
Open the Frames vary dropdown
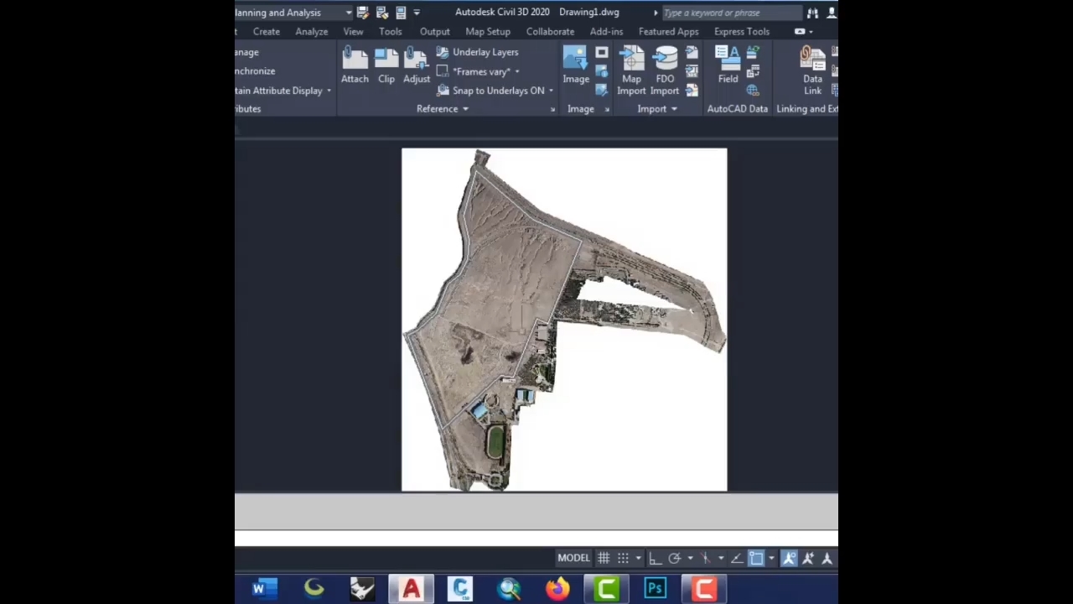[x=517, y=72]
